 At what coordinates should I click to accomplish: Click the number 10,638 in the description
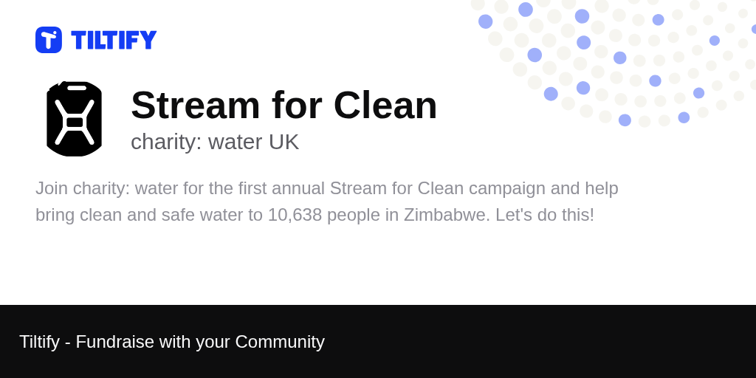pyautogui.click(x=295, y=215)
